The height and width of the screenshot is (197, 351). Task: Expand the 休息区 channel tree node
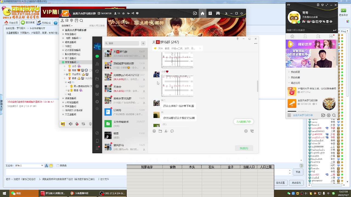[x=63, y=46]
